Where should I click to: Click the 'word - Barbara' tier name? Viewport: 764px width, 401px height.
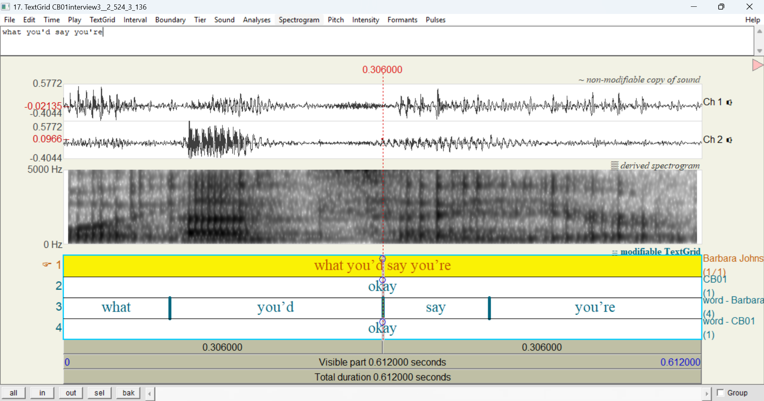[733, 300]
